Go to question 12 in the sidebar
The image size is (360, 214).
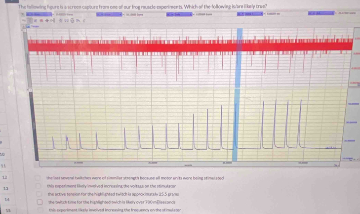(x=4, y=177)
